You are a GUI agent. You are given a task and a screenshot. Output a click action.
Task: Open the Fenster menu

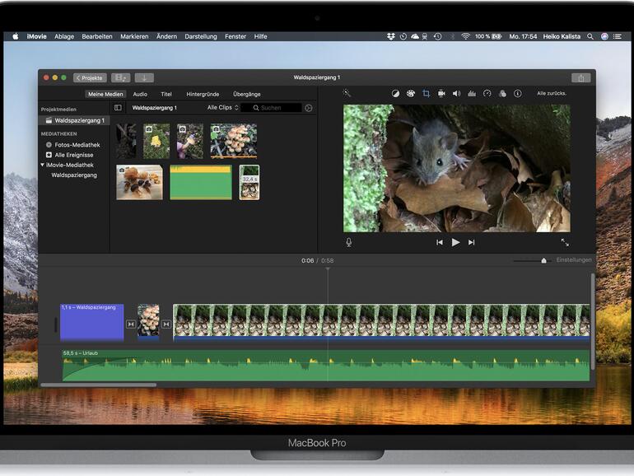[235, 36]
